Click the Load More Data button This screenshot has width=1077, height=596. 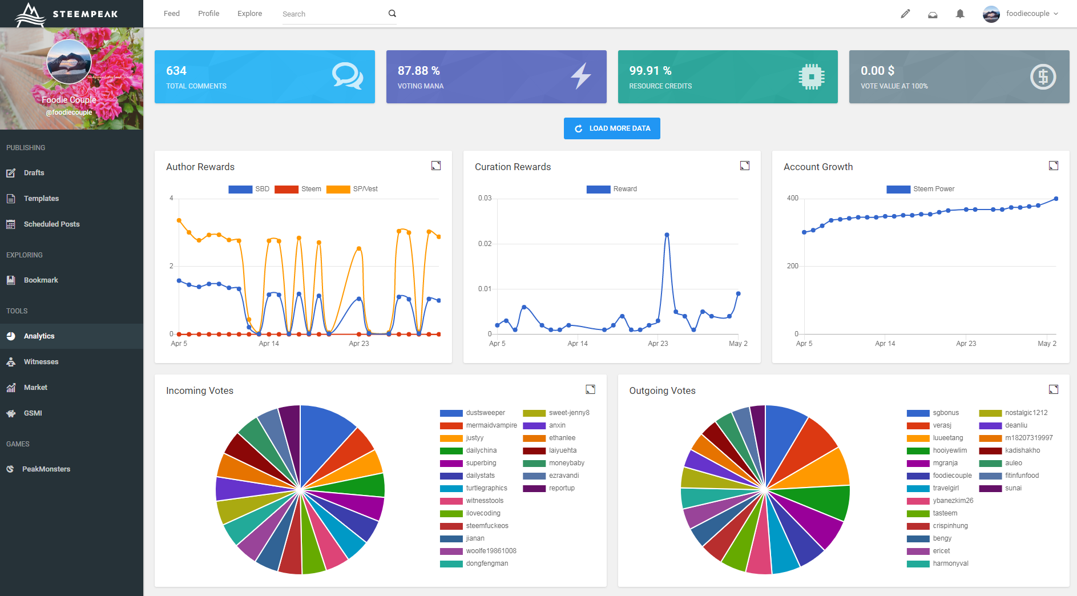click(x=612, y=128)
